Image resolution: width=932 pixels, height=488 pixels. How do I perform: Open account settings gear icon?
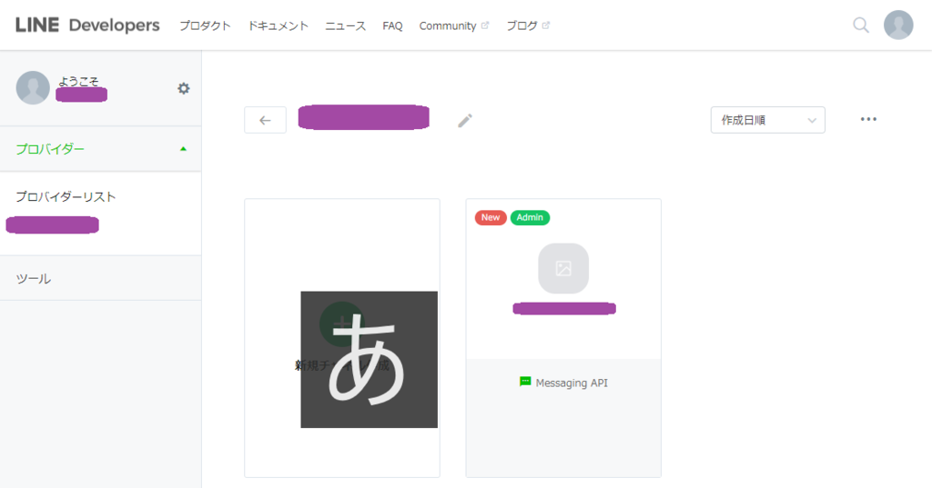pyautogui.click(x=184, y=88)
